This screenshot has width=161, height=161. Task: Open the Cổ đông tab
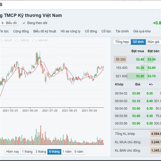(x=91, y=31)
